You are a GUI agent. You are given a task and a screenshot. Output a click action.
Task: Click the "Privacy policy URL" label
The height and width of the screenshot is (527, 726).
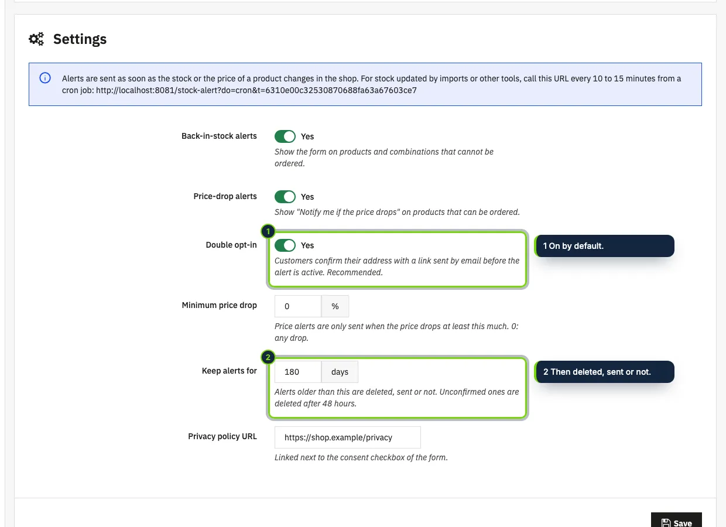pyautogui.click(x=222, y=436)
